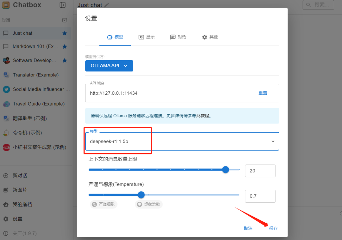
Task: Click the message limit value field 20
Action: coord(260,171)
